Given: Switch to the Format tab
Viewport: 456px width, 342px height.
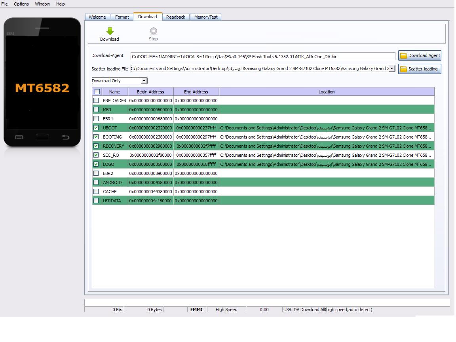Looking at the screenshot, I should (122, 17).
